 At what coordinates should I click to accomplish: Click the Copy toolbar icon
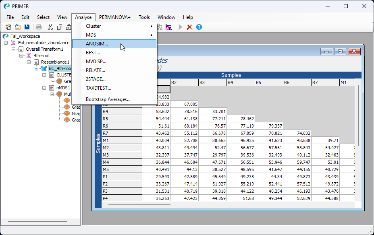click(60, 27)
